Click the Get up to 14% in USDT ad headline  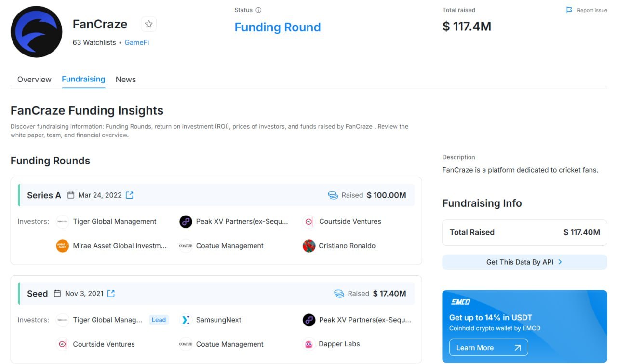[x=491, y=318]
